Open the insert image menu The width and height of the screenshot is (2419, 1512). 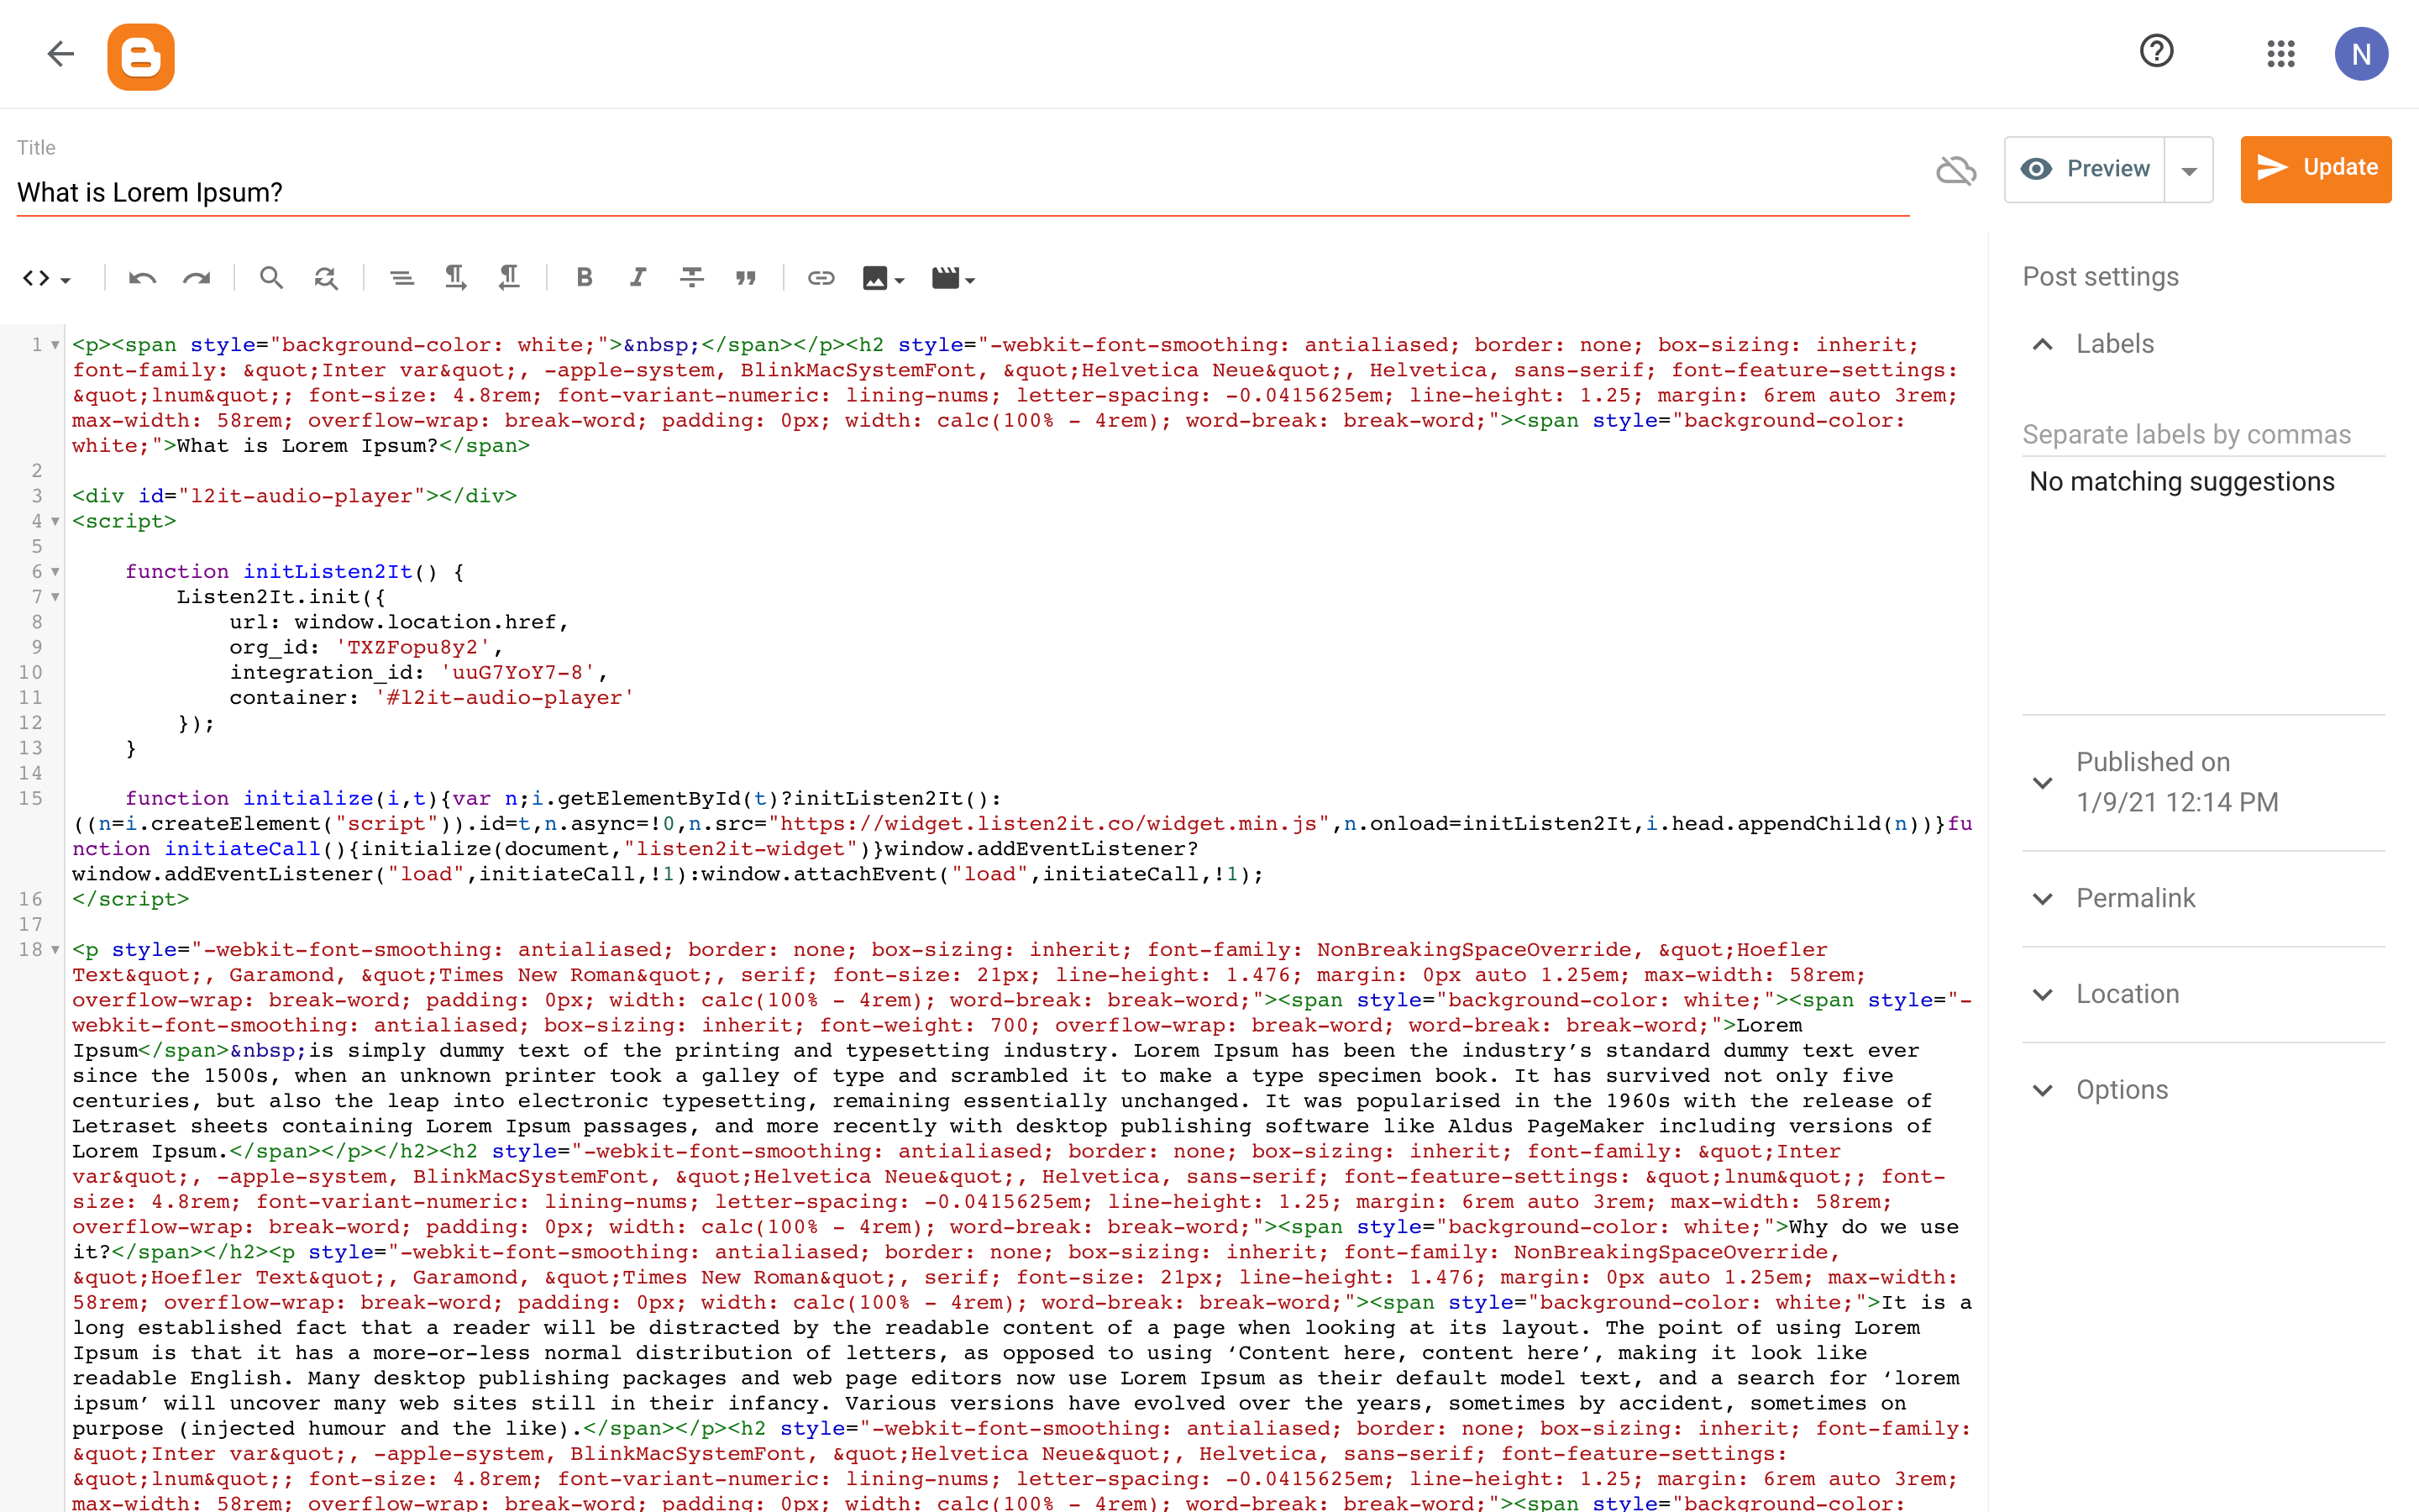pos(884,278)
